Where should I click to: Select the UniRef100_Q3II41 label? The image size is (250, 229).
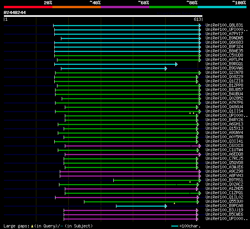tap(224, 141)
